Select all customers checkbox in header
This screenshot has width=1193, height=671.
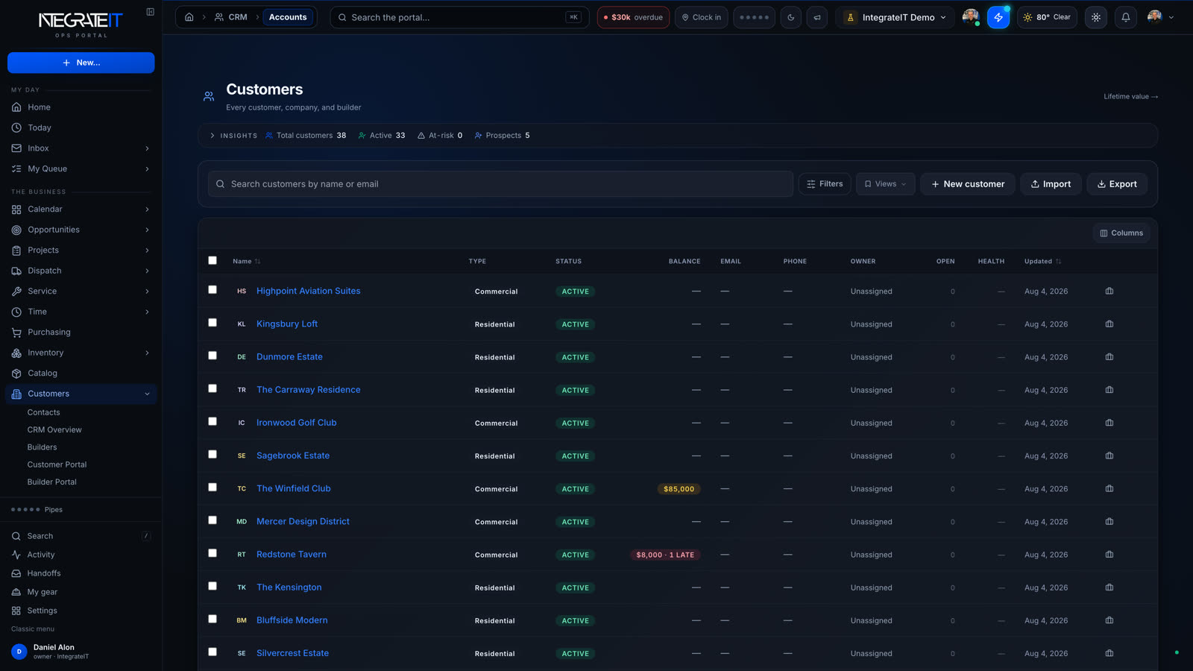213,260
